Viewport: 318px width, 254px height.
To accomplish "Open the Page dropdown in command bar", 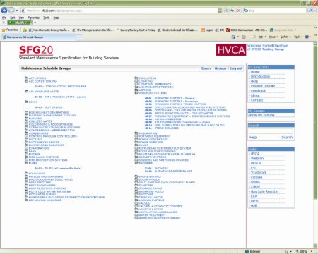I will (273, 37).
